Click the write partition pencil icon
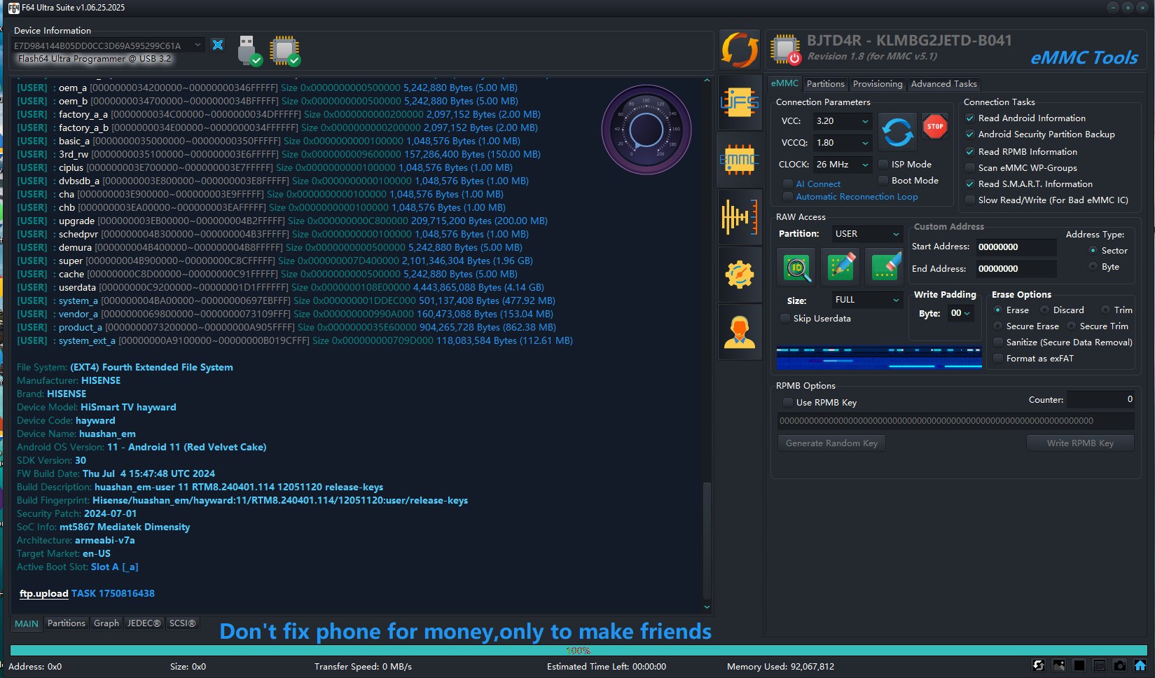 coord(841,266)
